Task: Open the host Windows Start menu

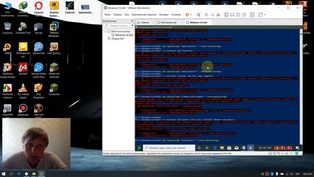Action: (x=3, y=174)
